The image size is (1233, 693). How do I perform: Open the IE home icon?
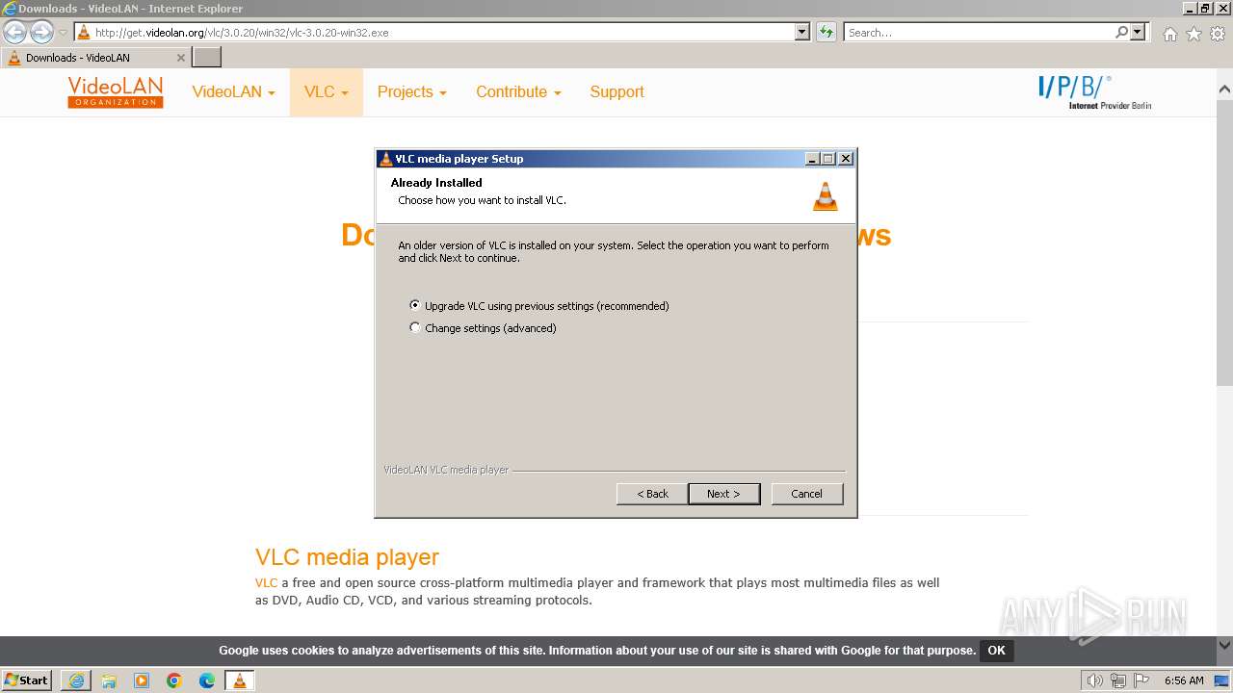[1169, 34]
